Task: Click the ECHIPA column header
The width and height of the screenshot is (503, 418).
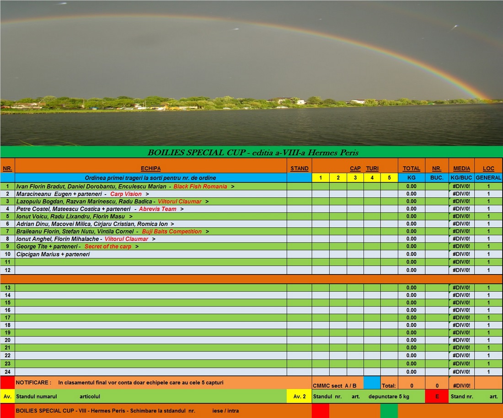Action: point(150,169)
